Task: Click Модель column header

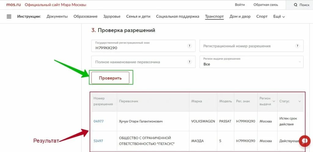Action: pyautogui.click(x=226, y=101)
